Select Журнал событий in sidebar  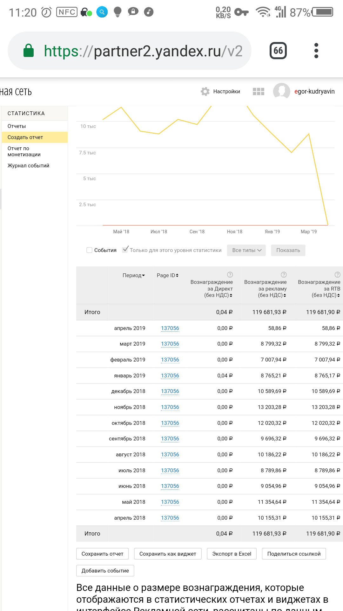(x=28, y=165)
